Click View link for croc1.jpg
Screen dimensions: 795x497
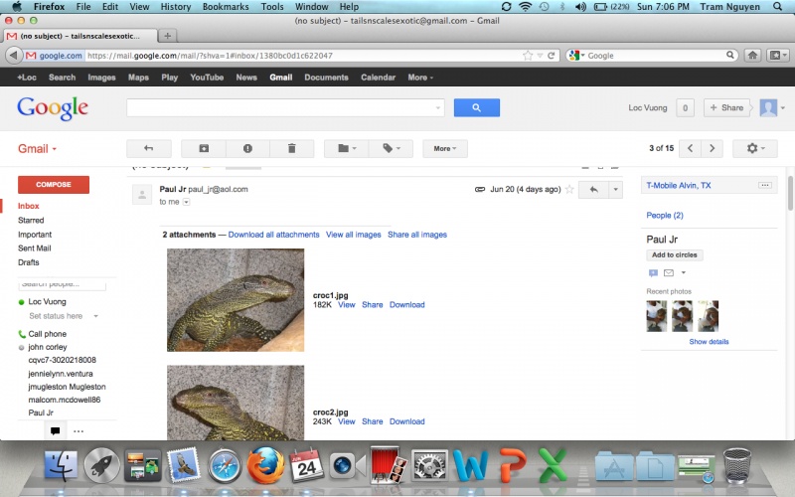click(x=347, y=305)
